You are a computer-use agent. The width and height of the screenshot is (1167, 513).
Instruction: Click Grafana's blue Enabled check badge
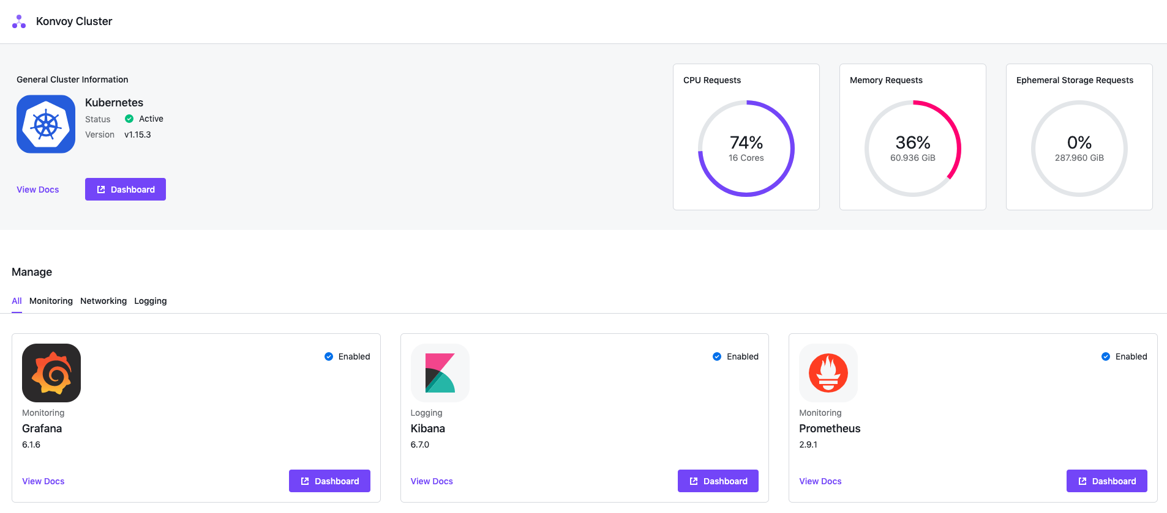click(329, 356)
